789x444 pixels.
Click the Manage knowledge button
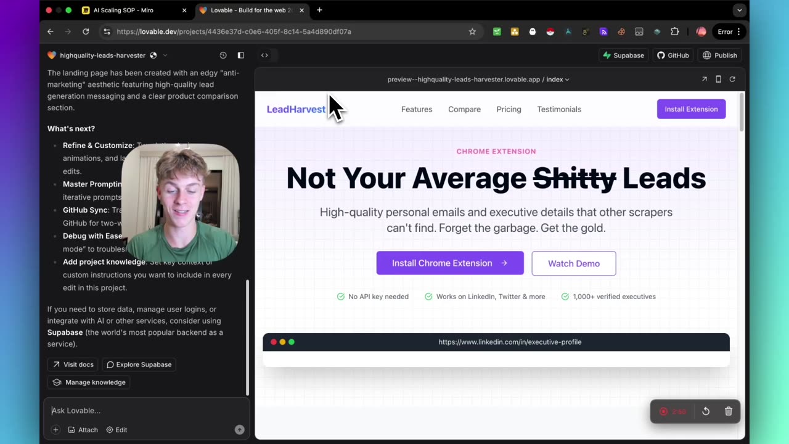click(89, 382)
